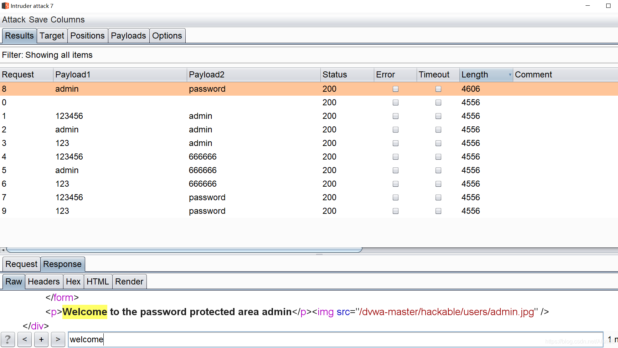Screen dimensions: 618x348
Task: Select the Render view tab
Action: pos(129,282)
